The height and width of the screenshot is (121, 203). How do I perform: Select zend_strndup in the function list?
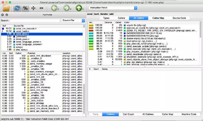coord(36,103)
